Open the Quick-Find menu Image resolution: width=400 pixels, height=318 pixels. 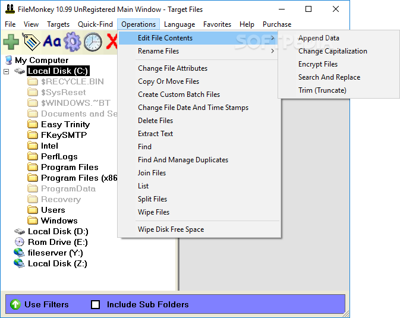95,24
